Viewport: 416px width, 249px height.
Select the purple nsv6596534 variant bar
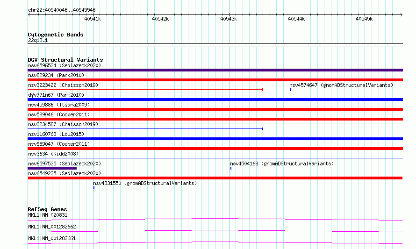[215, 70]
